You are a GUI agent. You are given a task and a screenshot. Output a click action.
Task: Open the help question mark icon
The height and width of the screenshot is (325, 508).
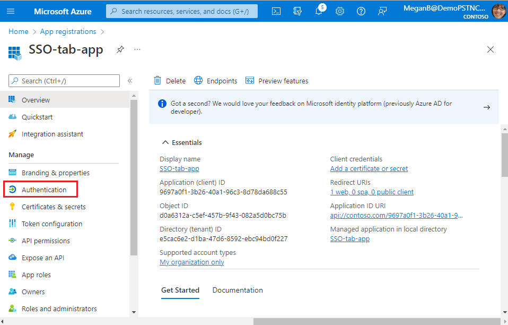[361, 11]
